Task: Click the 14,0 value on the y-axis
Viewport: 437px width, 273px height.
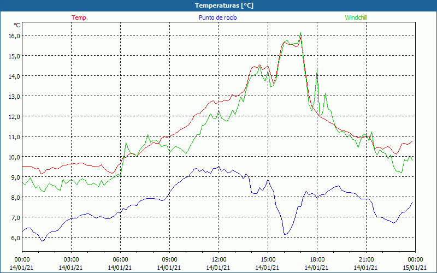Action: pyautogui.click(x=14, y=76)
